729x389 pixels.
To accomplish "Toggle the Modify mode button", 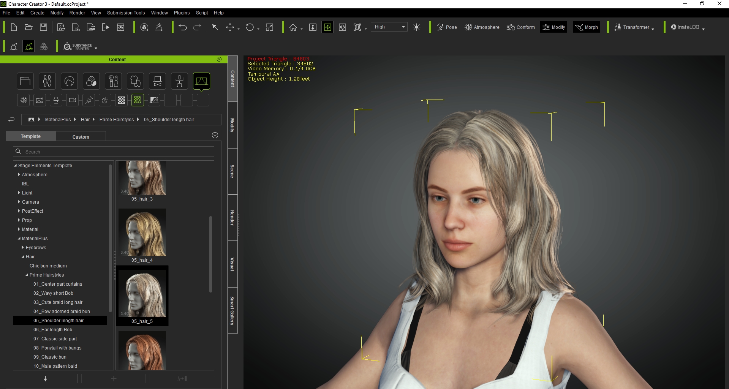I will (553, 27).
